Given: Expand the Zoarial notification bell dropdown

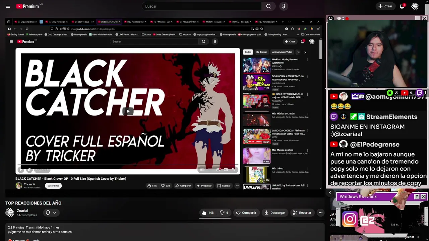Looking at the screenshot, I should pos(51,213).
